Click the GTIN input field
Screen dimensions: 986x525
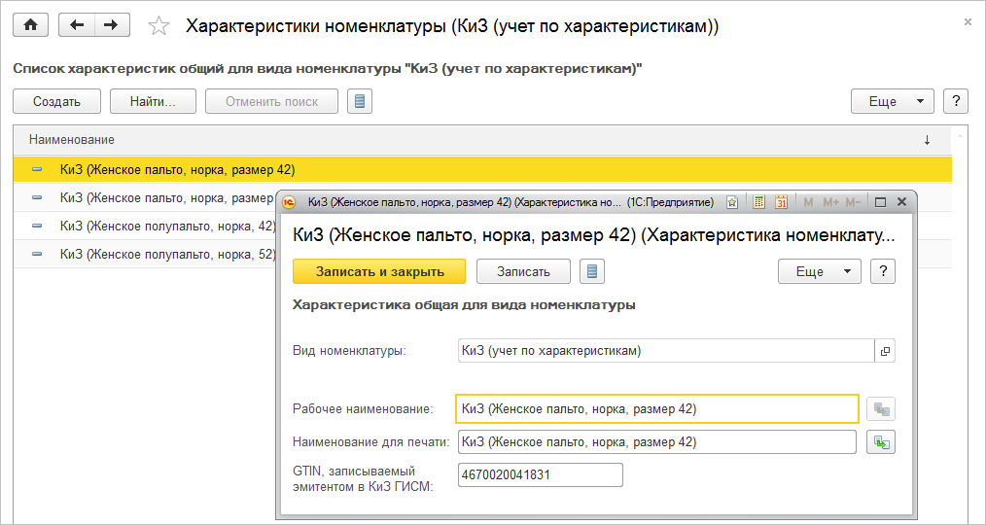click(x=540, y=474)
